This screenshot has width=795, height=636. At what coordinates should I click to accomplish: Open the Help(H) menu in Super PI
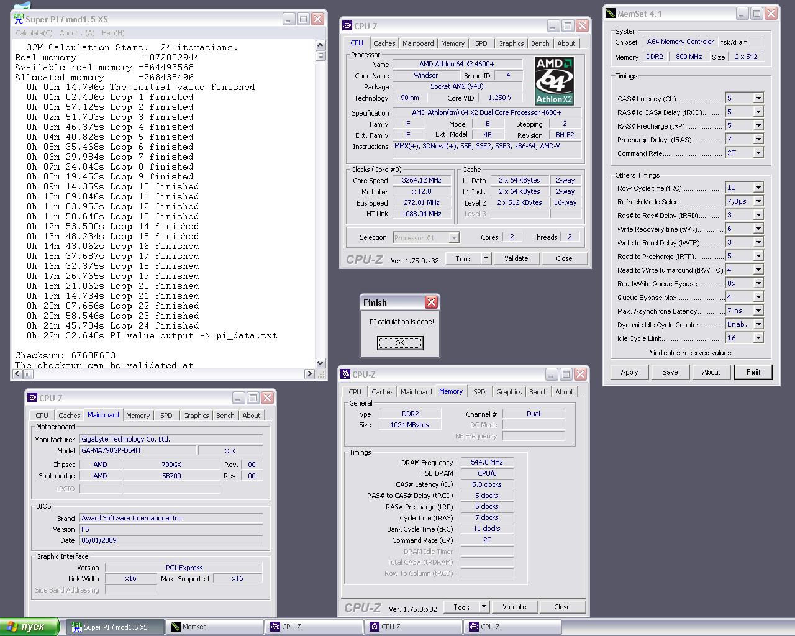tap(113, 33)
